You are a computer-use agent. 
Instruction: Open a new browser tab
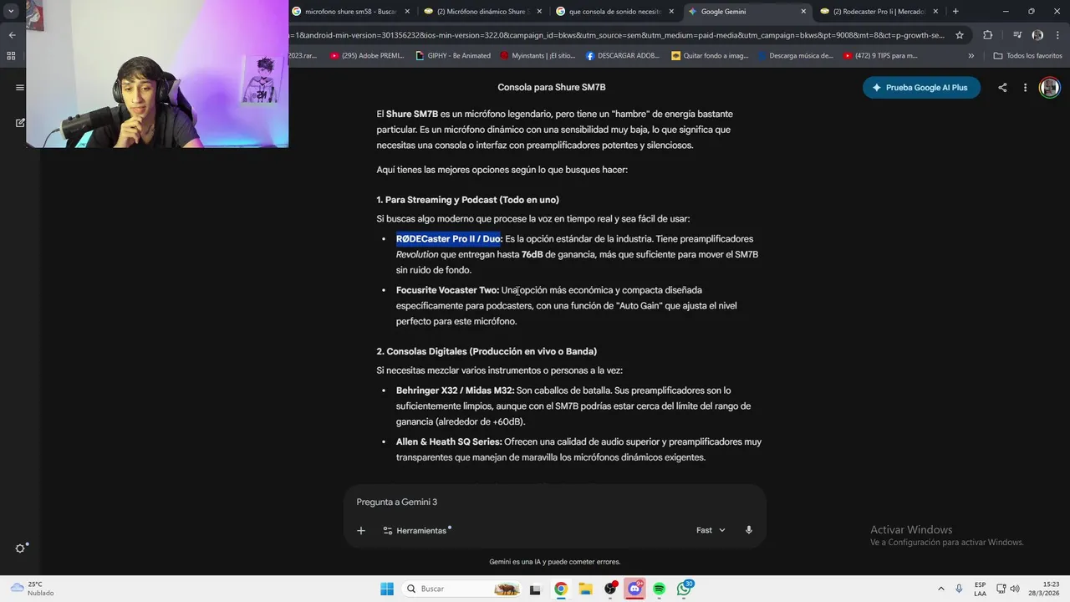(x=955, y=12)
